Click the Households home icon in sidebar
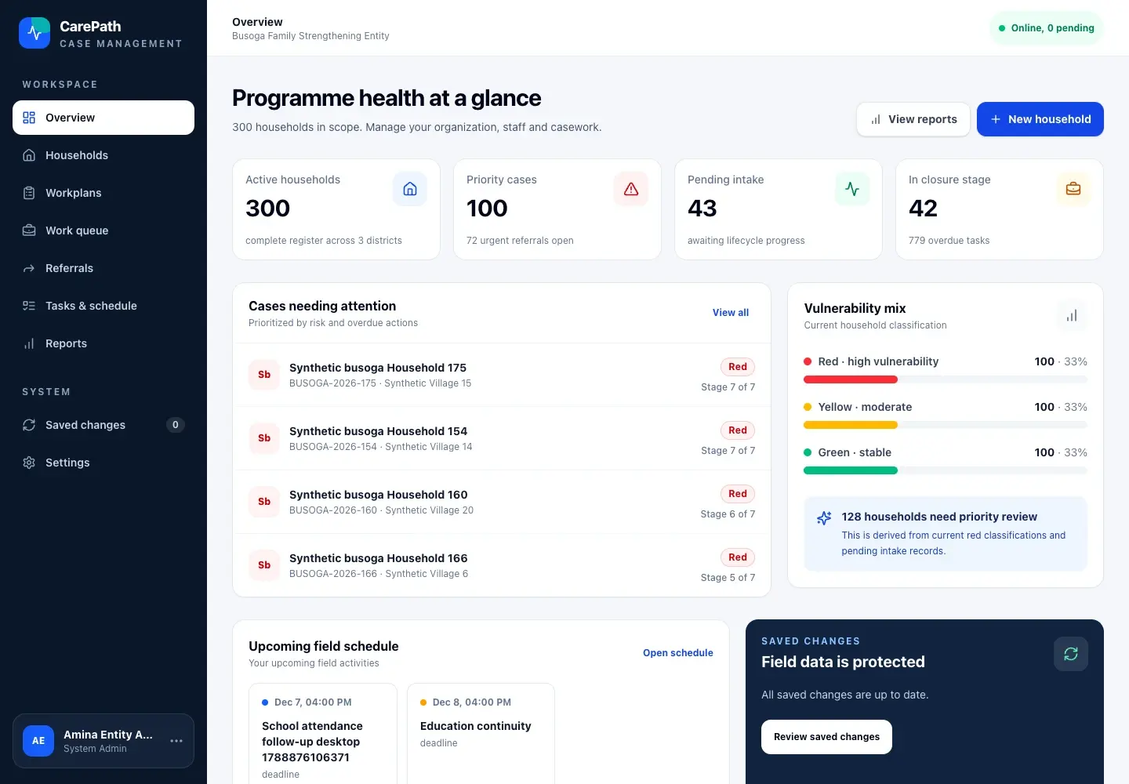This screenshot has height=784, width=1129. (29, 155)
